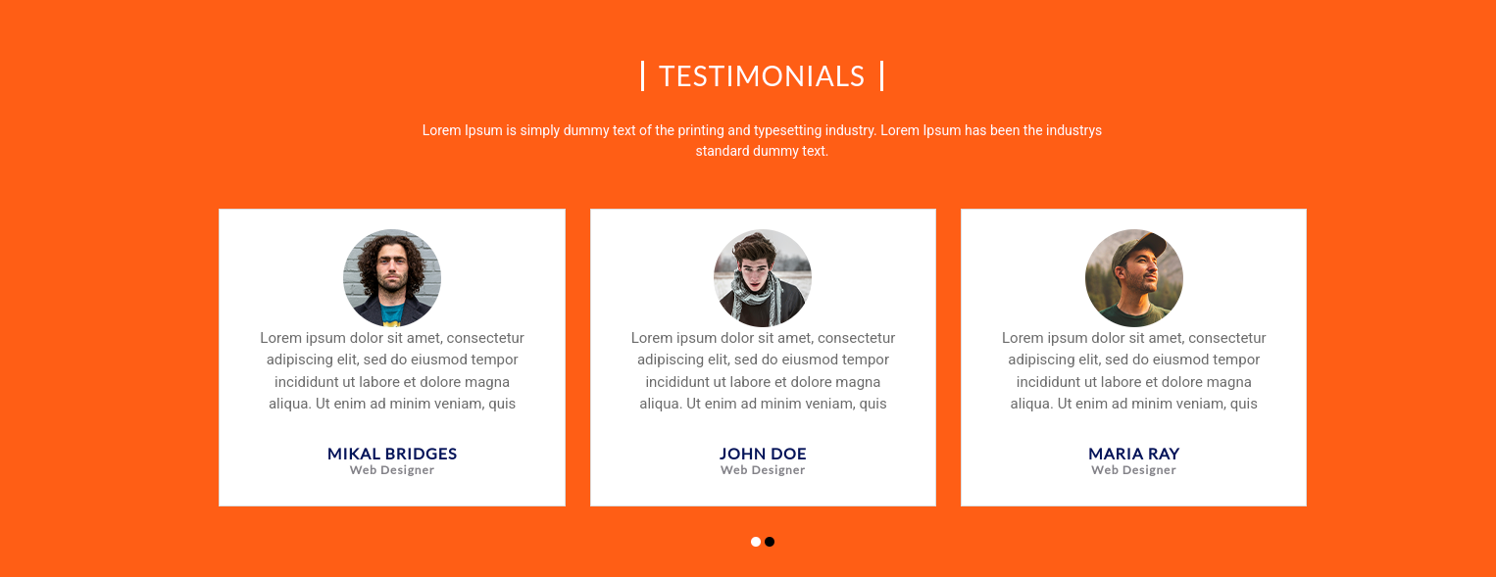Click the testimonial text in Mikal Bridges' card

point(392,370)
